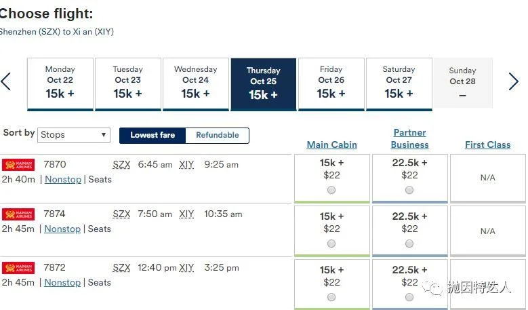Click the Nonstop link for flight 7870
Image resolution: width=528 pixels, height=310 pixels.
click(62, 180)
